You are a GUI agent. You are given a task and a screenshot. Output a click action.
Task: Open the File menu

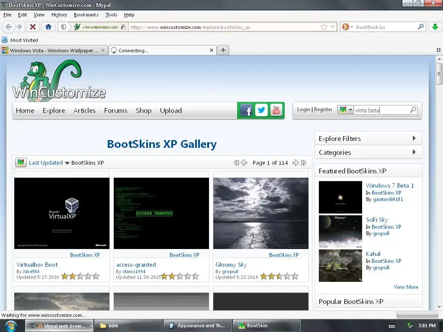(7, 15)
